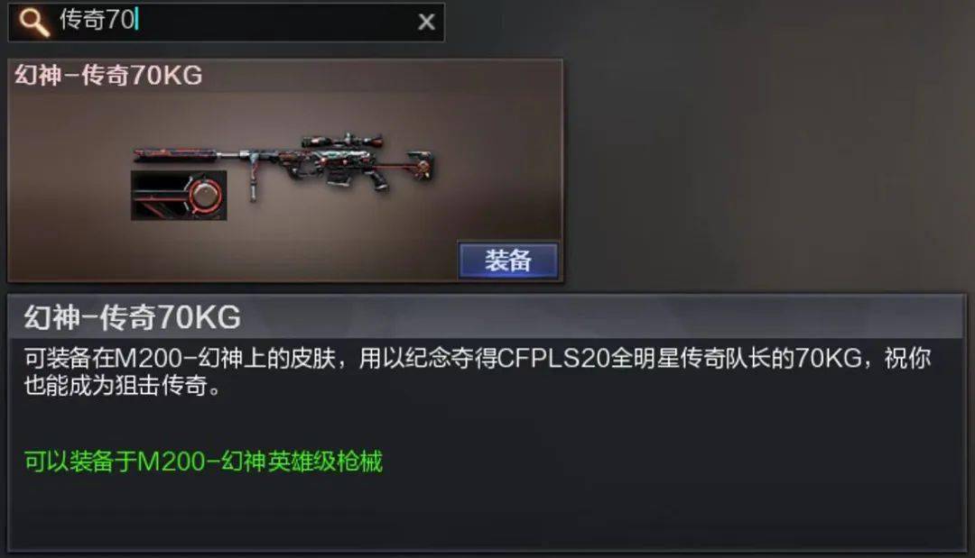The width and height of the screenshot is (975, 558).
Task: Click the red circle in reticle preview
Action: coord(205,196)
